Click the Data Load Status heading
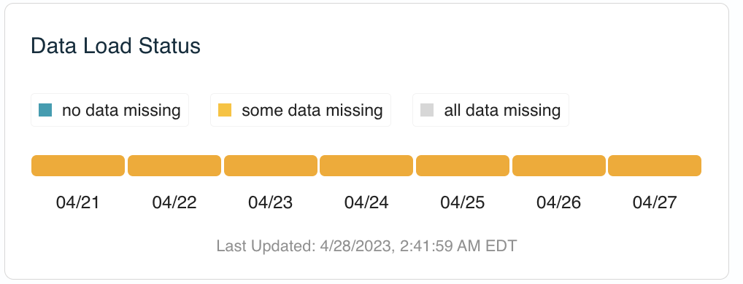The width and height of the screenshot is (743, 284). coord(115,47)
